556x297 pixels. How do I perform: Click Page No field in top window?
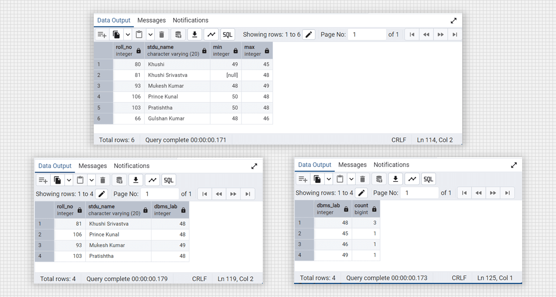tap(367, 34)
